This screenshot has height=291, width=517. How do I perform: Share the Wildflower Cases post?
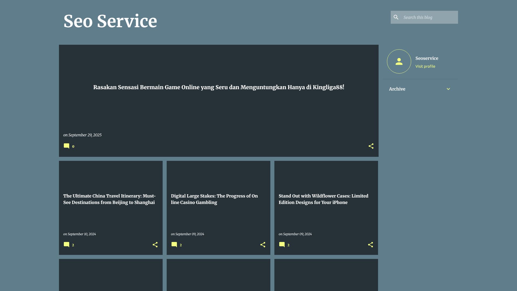pyautogui.click(x=371, y=245)
